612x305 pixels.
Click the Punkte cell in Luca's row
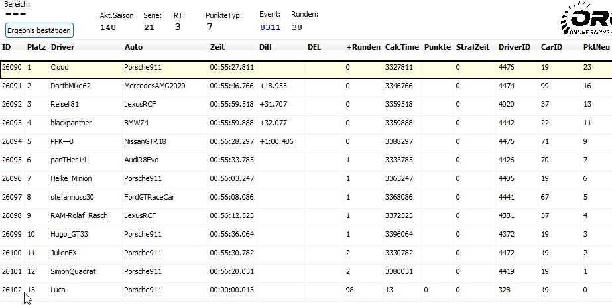click(x=436, y=290)
